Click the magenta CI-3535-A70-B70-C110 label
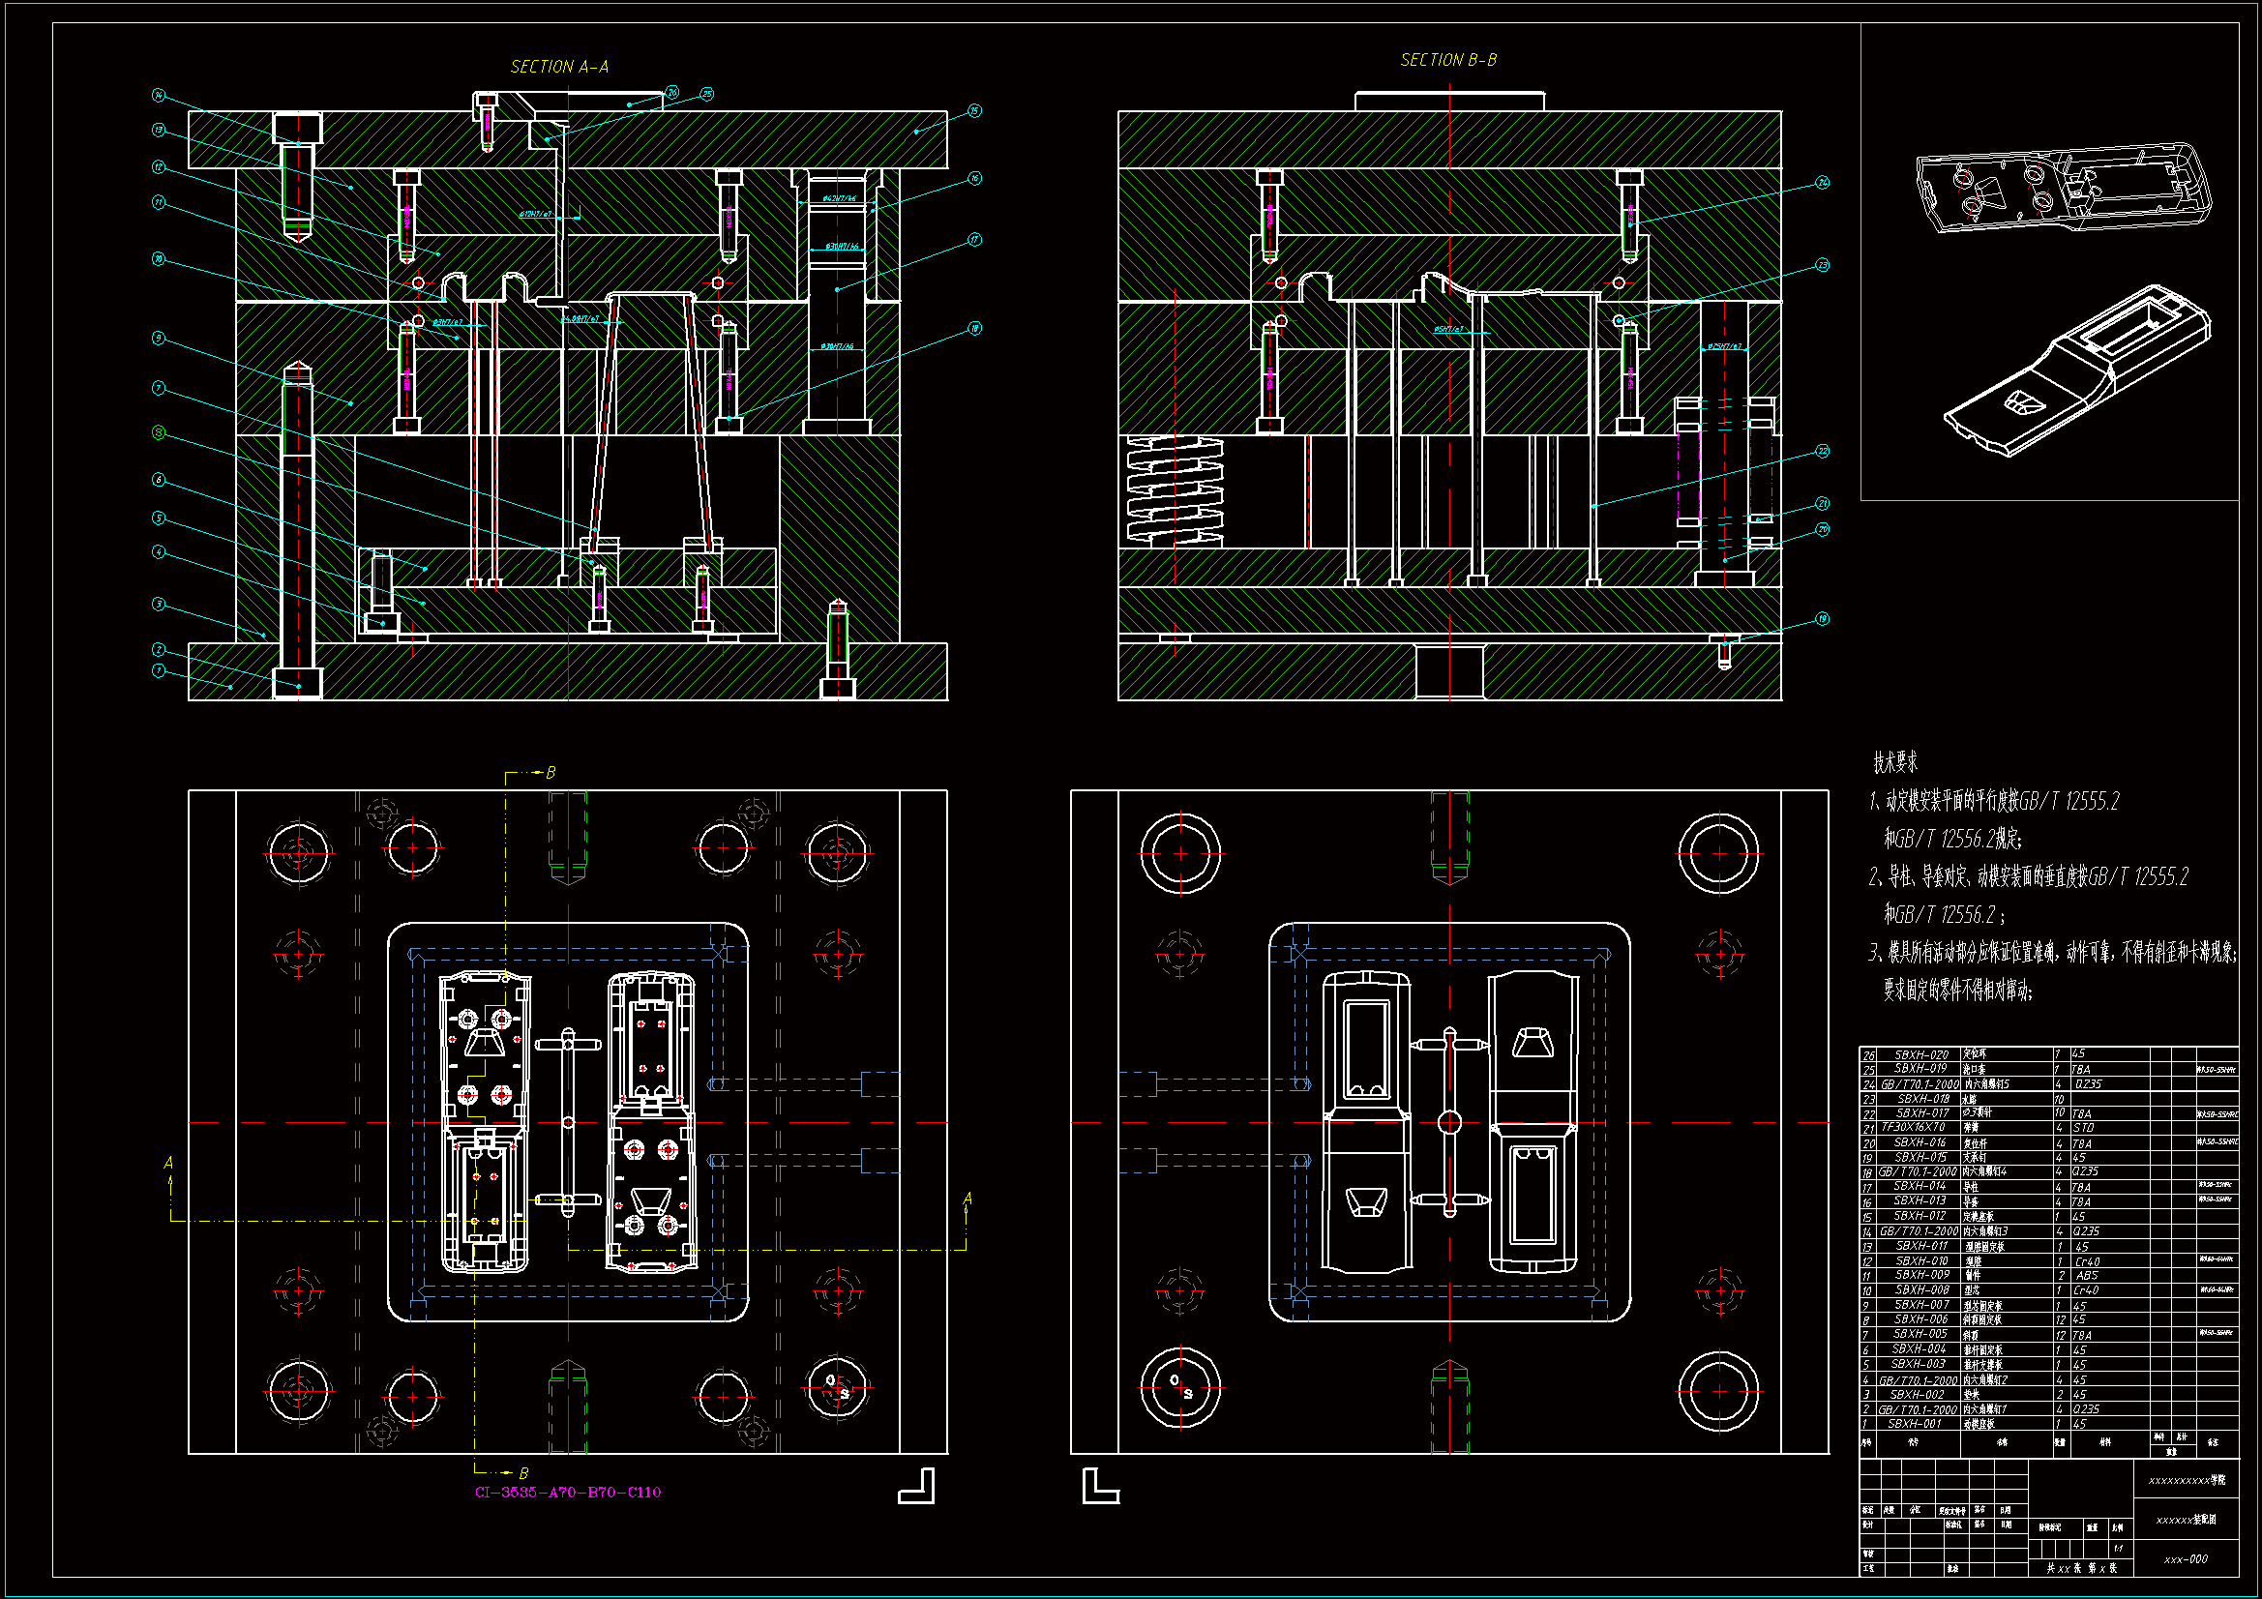2262x1599 pixels. pyautogui.click(x=568, y=1492)
